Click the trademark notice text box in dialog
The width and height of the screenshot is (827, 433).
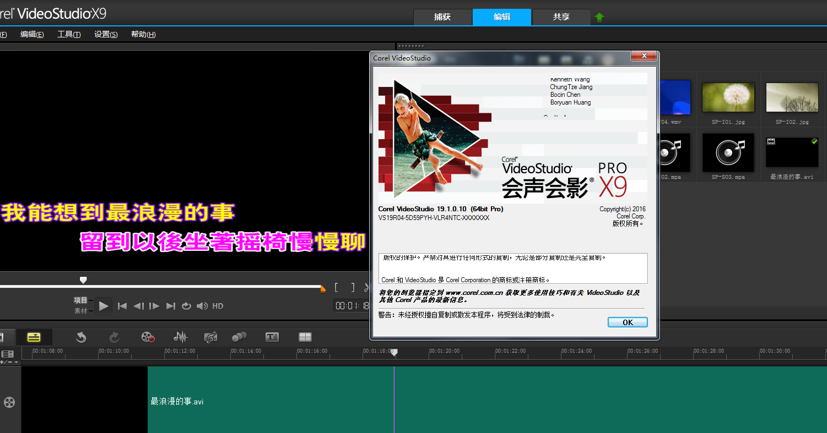[513, 268]
